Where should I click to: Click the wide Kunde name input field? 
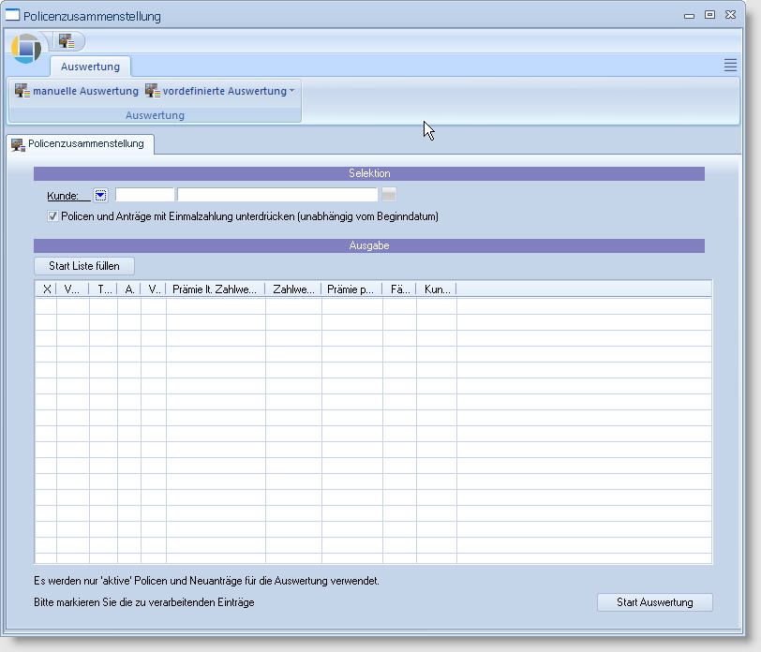(x=277, y=195)
